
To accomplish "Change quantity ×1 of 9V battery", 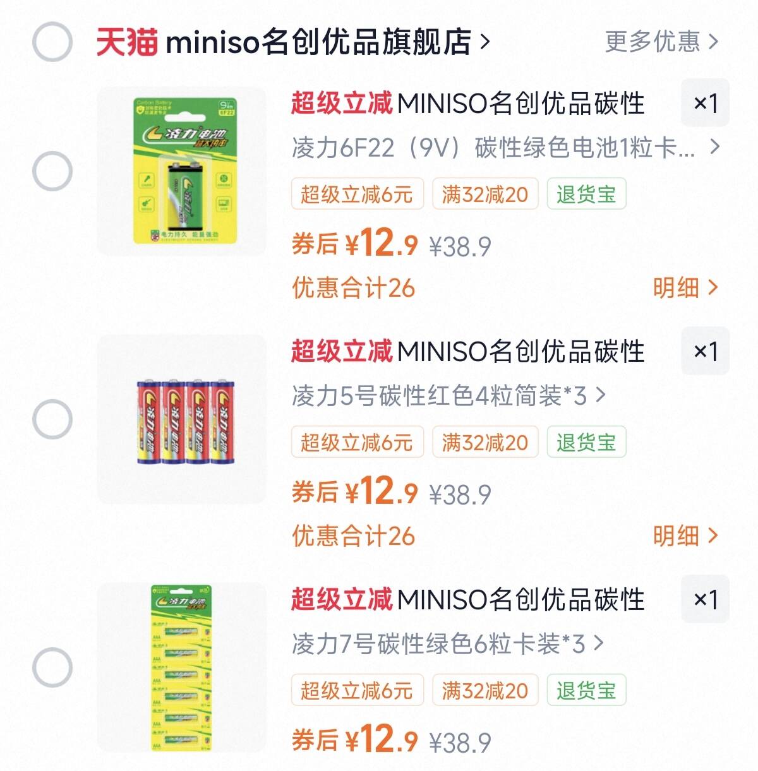I will click(705, 103).
